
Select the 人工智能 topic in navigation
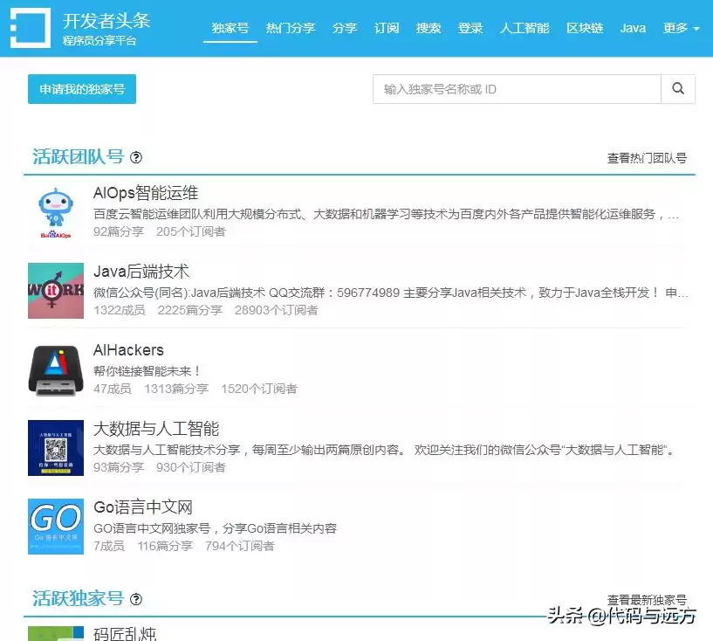pyautogui.click(x=525, y=27)
